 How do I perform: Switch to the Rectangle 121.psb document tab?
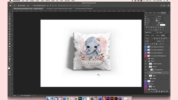pos(60,9)
